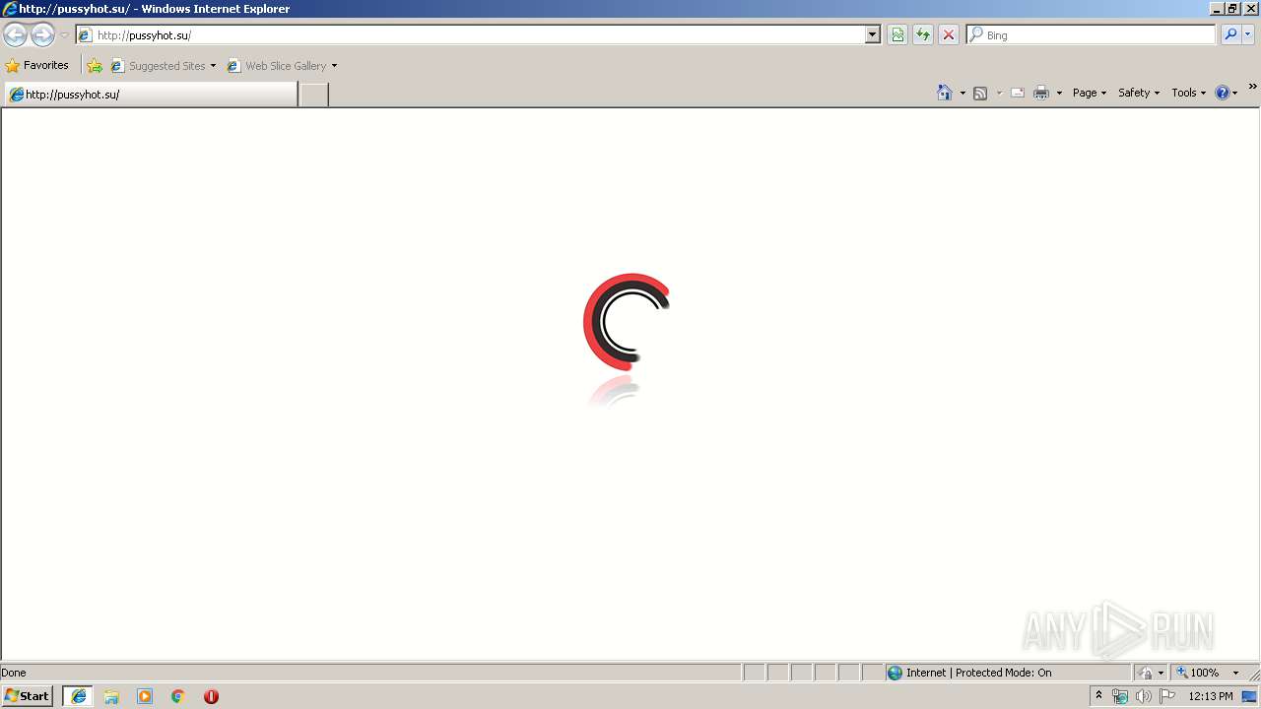Open the Page menu

click(x=1090, y=93)
